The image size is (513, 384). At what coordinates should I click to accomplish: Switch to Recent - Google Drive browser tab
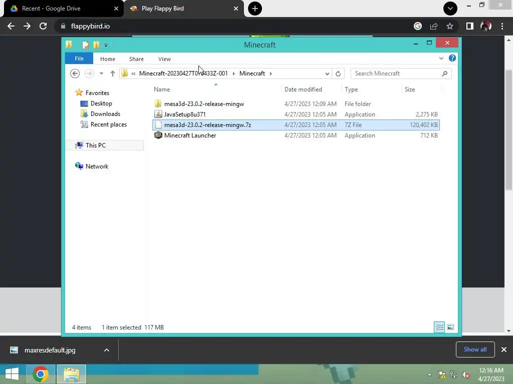pos(64,8)
